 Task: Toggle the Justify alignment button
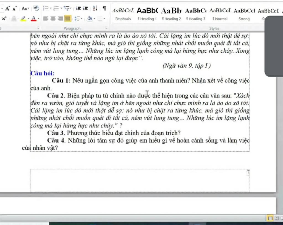[x=68, y=18]
